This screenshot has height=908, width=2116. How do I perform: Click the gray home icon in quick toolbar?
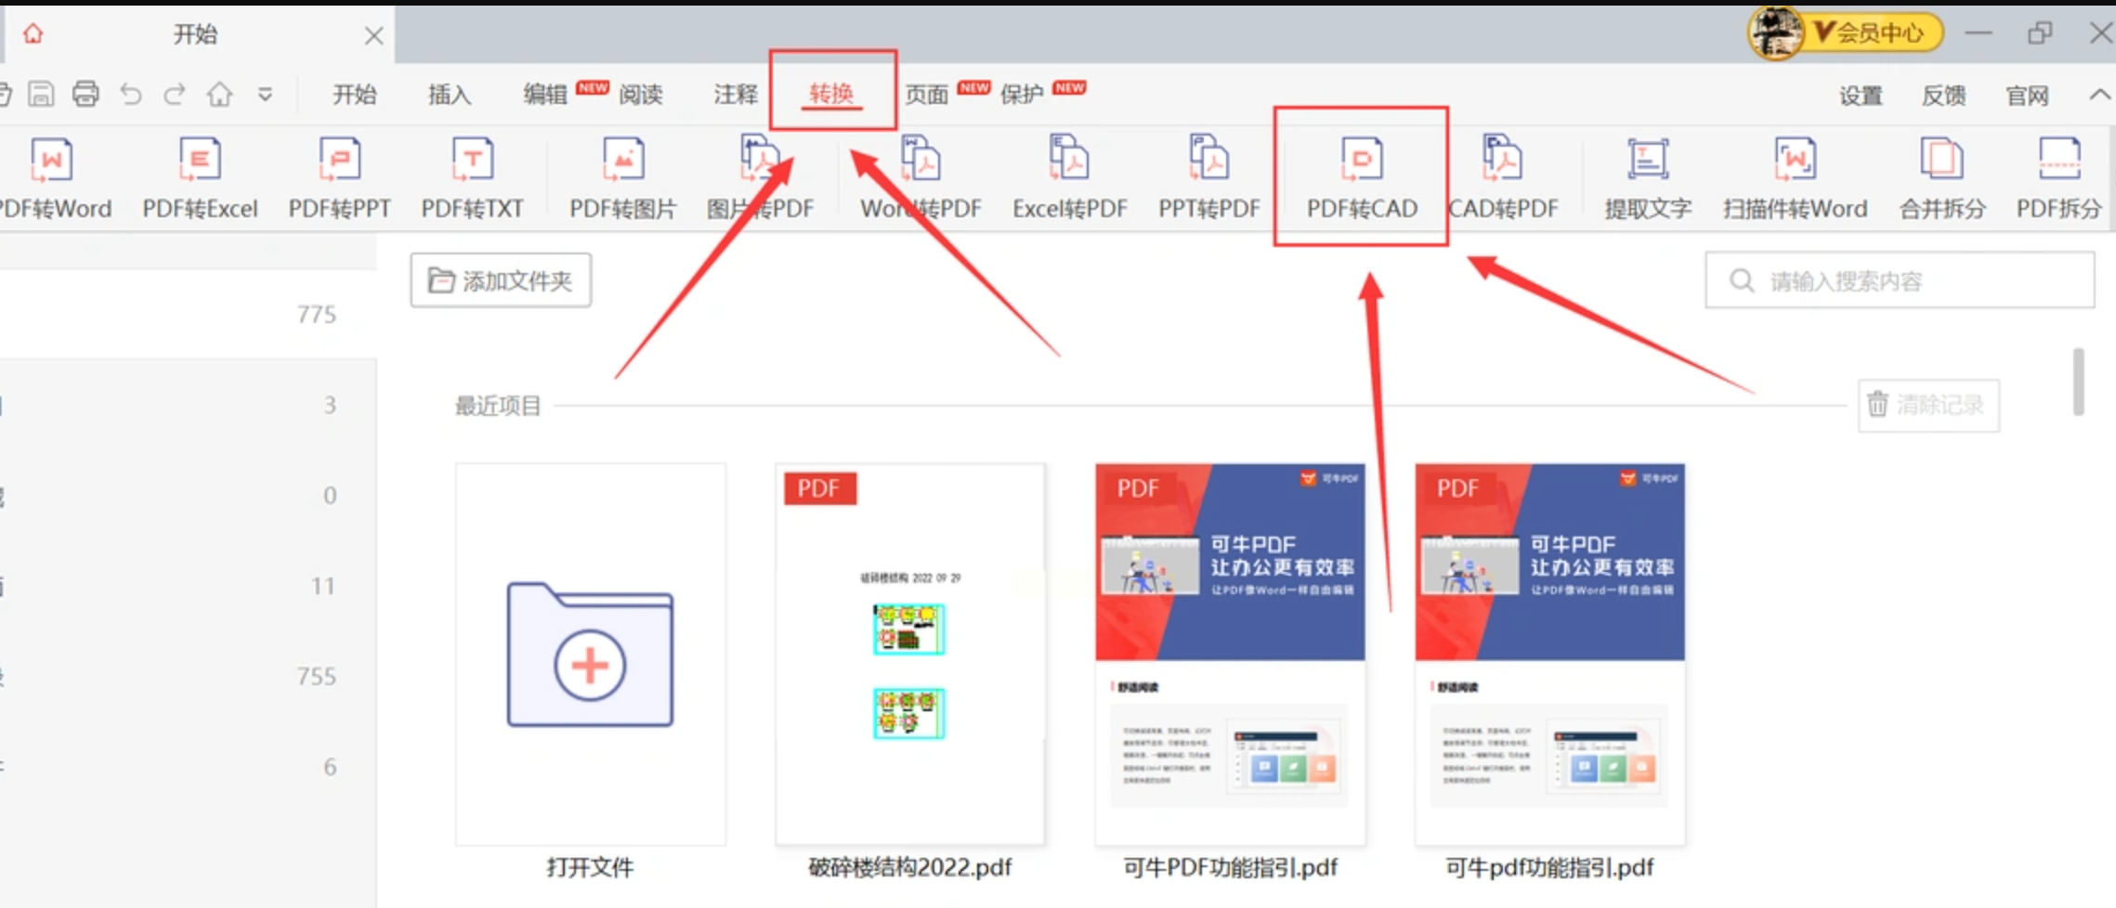point(220,94)
